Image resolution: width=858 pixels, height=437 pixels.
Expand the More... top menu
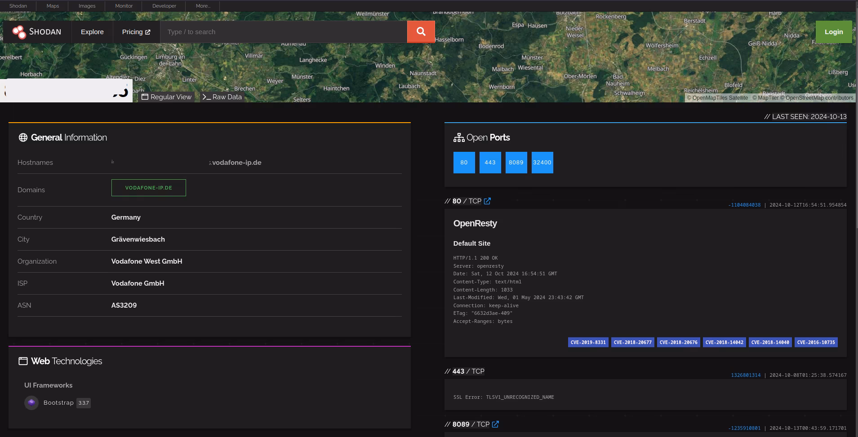pos(203,6)
